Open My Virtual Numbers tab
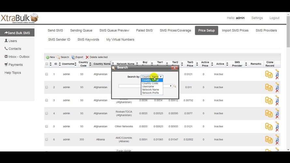 120,39
